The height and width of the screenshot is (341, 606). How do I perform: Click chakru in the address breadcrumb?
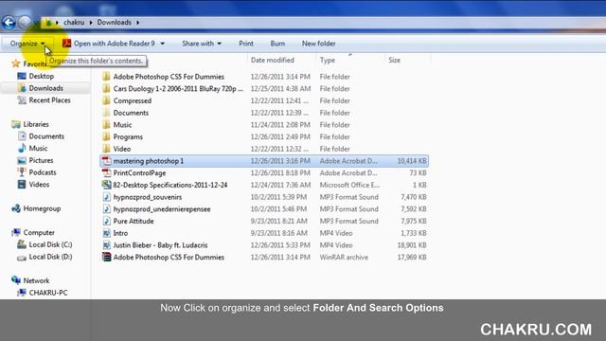[74, 23]
